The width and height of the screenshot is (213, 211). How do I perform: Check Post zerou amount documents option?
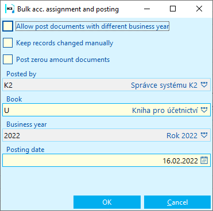pyautogui.click(x=8, y=59)
